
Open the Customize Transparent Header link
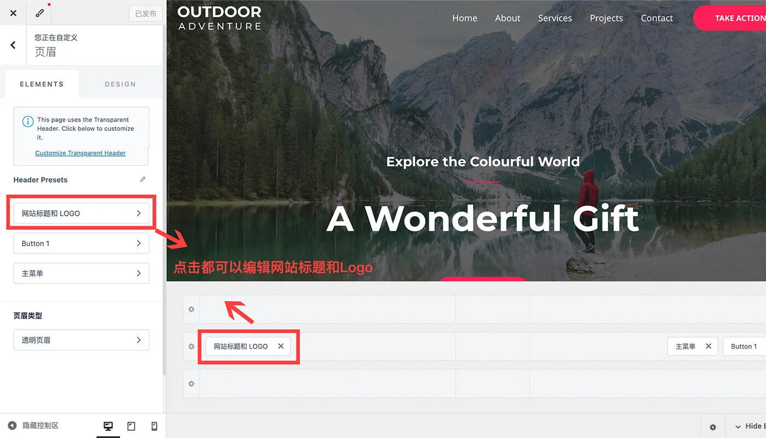coord(80,153)
